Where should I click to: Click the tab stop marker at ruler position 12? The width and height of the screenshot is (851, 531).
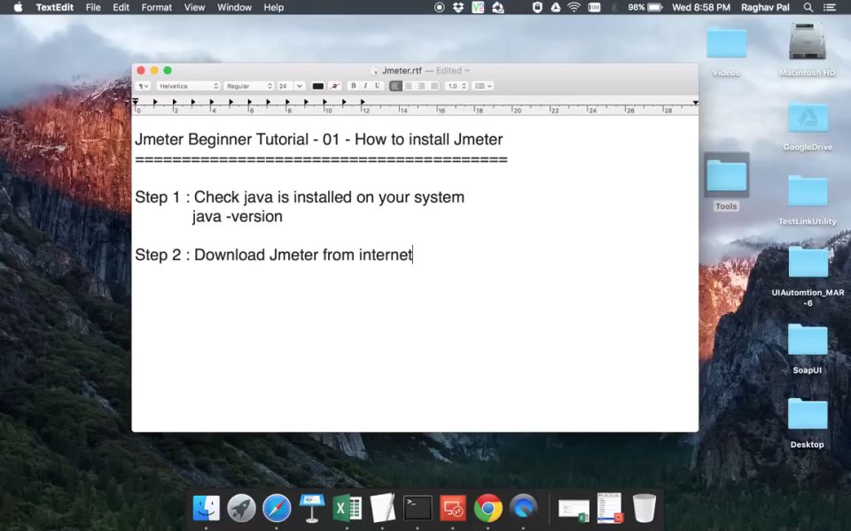click(x=363, y=102)
